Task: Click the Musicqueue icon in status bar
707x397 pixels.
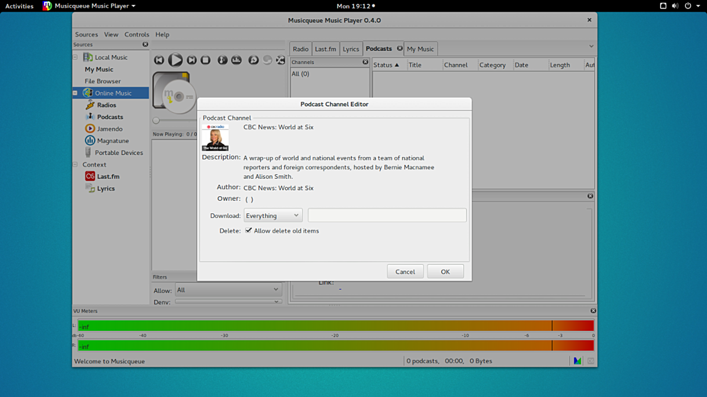Action: pos(577,361)
